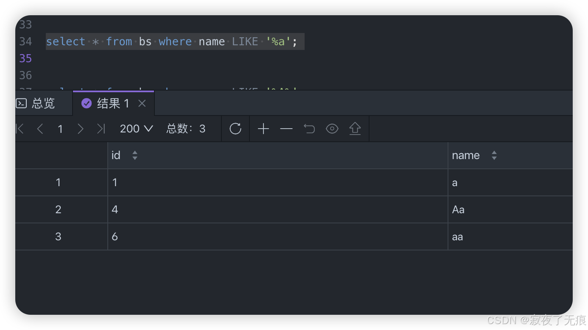Undo the last change in results
This screenshot has height=330, width=588.
[309, 129]
